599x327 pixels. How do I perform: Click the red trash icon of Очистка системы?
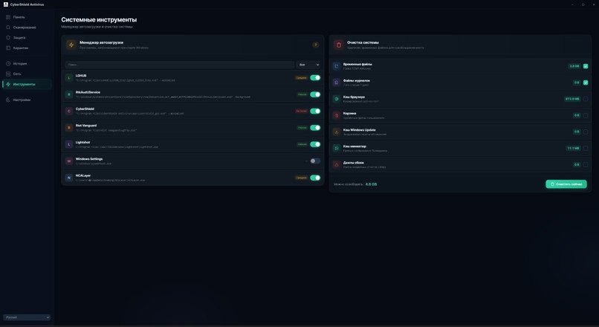click(x=338, y=45)
